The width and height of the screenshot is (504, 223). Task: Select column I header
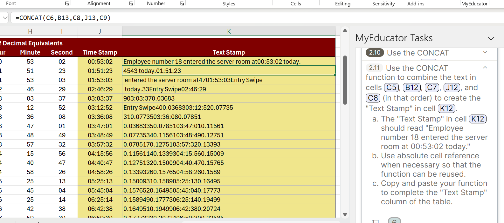(x=62, y=31)
